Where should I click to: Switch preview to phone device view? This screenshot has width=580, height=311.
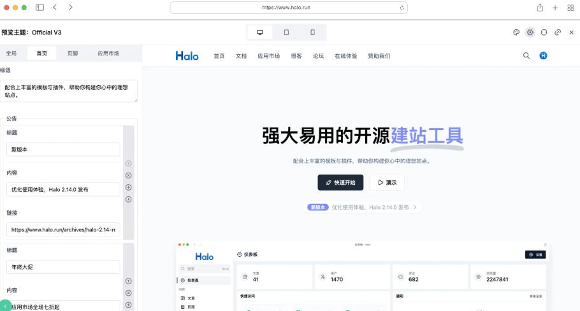312,33
